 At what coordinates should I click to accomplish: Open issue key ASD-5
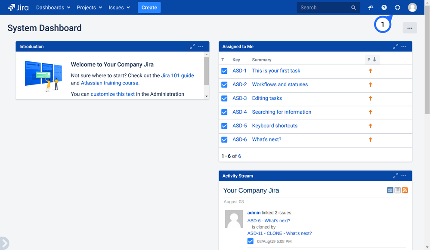(240, 126)
